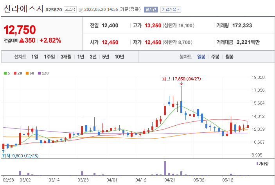
Task: Click the 하한가 8,700 text
Action: pos(177,42)
